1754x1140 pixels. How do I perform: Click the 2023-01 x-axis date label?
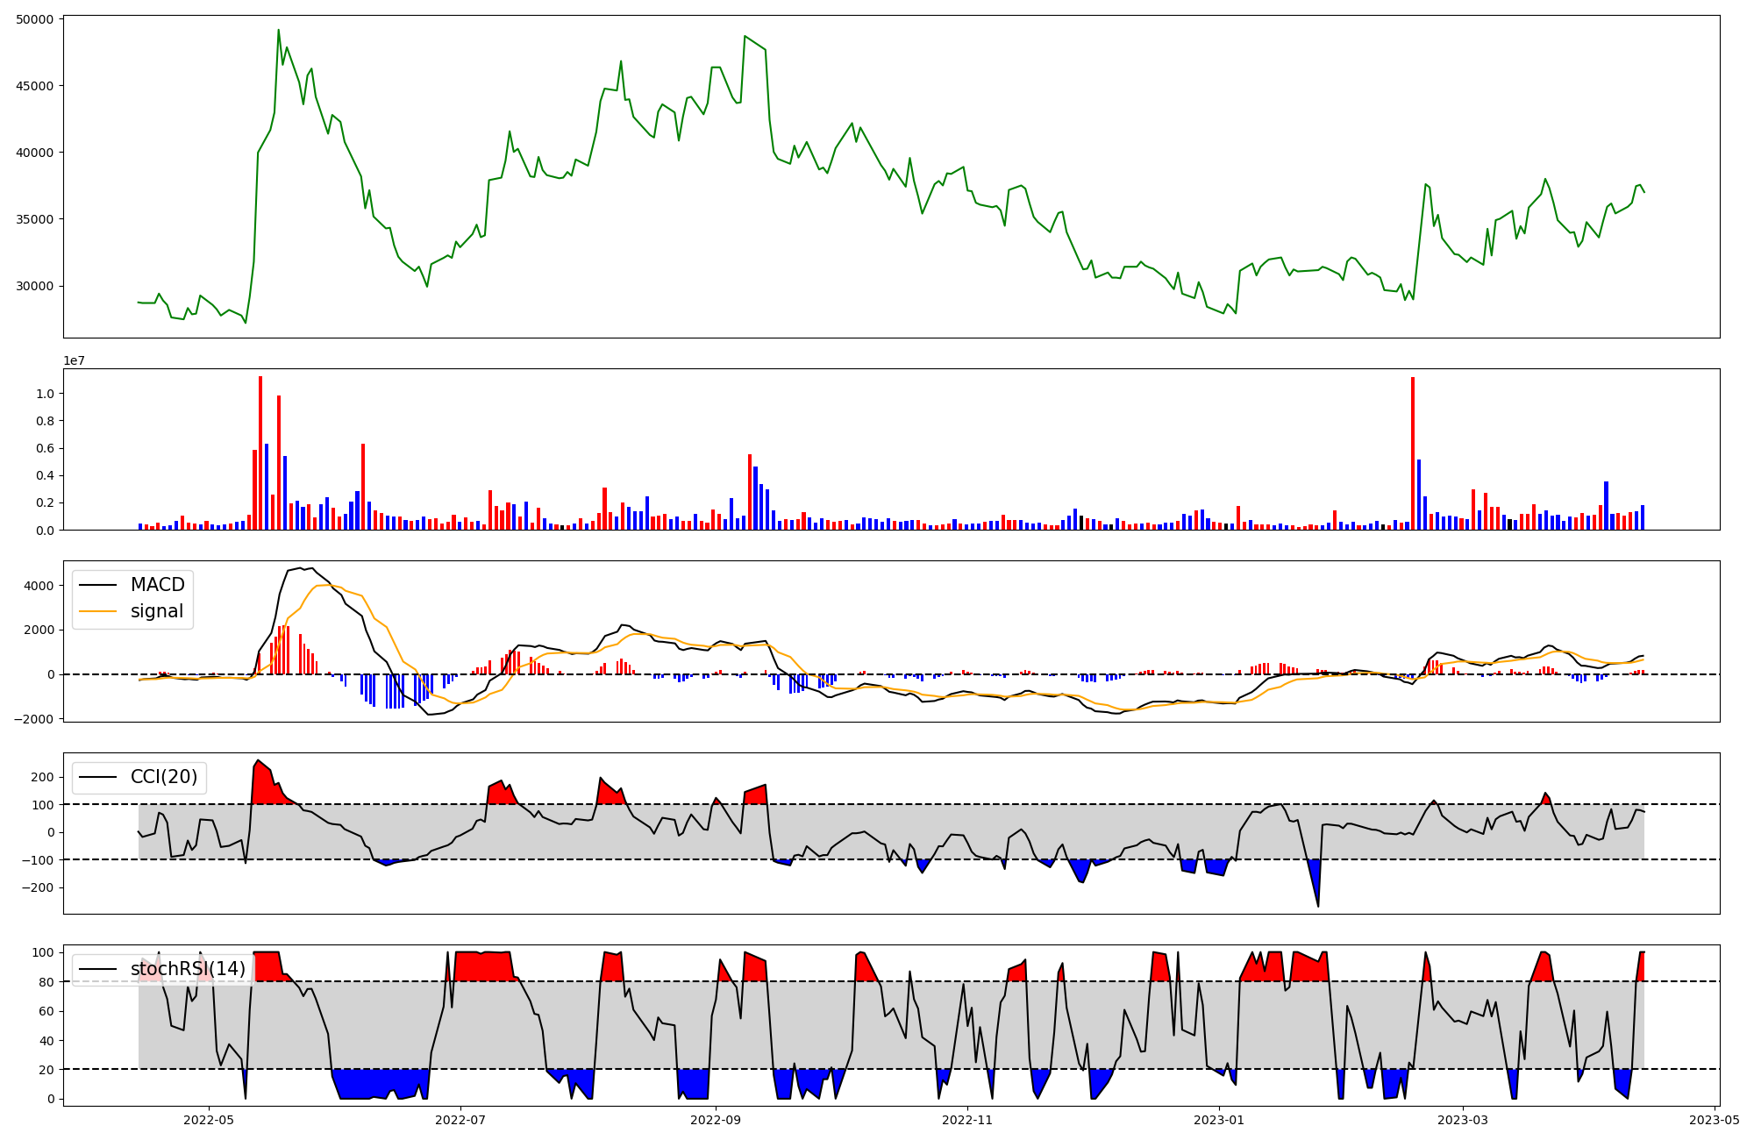1219,1120
